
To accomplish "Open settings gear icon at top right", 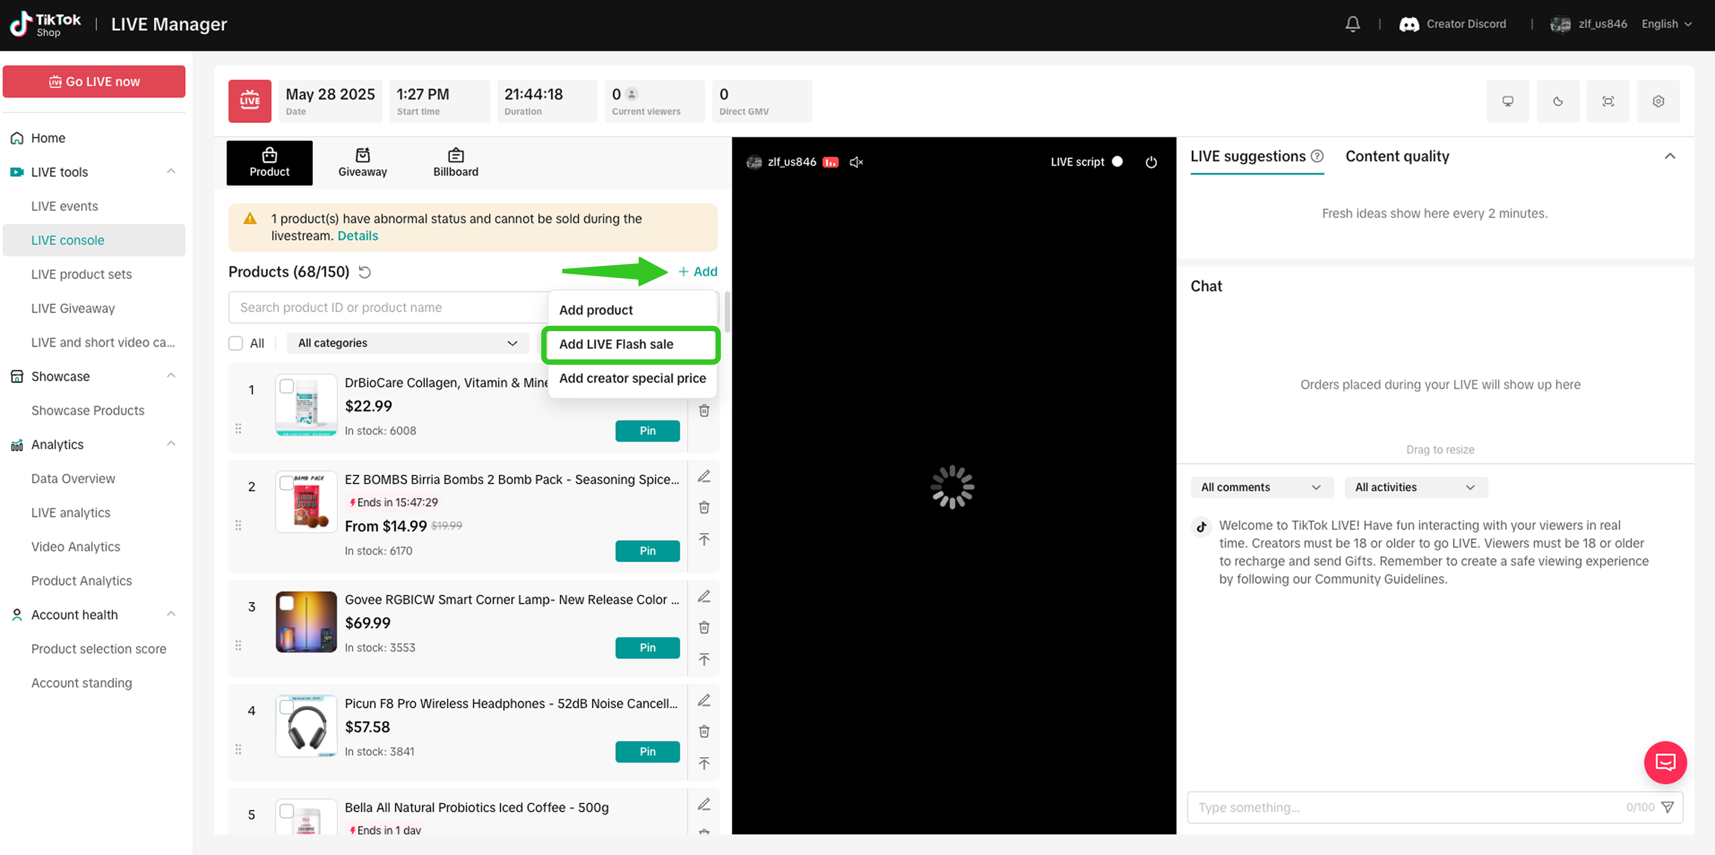I will (1658, 101).
